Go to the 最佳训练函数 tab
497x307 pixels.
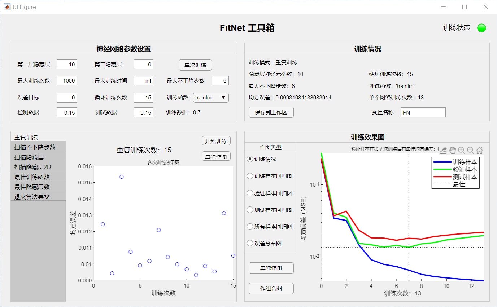coord(38,177)
